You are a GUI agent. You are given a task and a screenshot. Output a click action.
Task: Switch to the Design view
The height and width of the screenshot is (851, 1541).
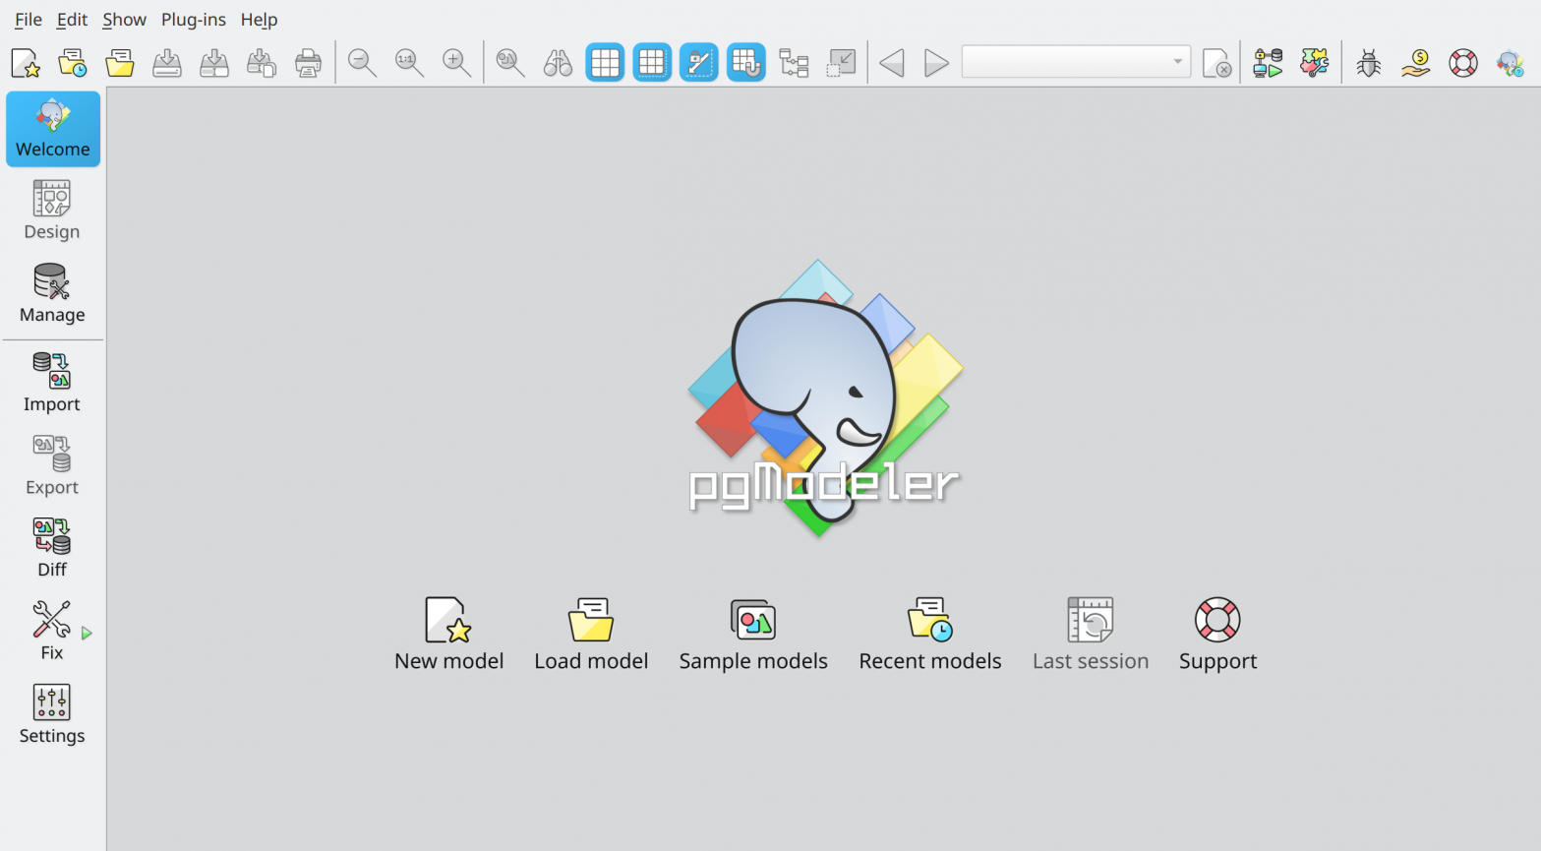point(52,211)
